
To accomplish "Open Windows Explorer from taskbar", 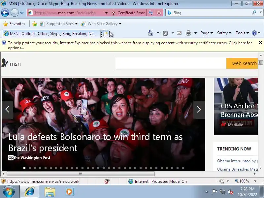I will click(x=50, y=192).
